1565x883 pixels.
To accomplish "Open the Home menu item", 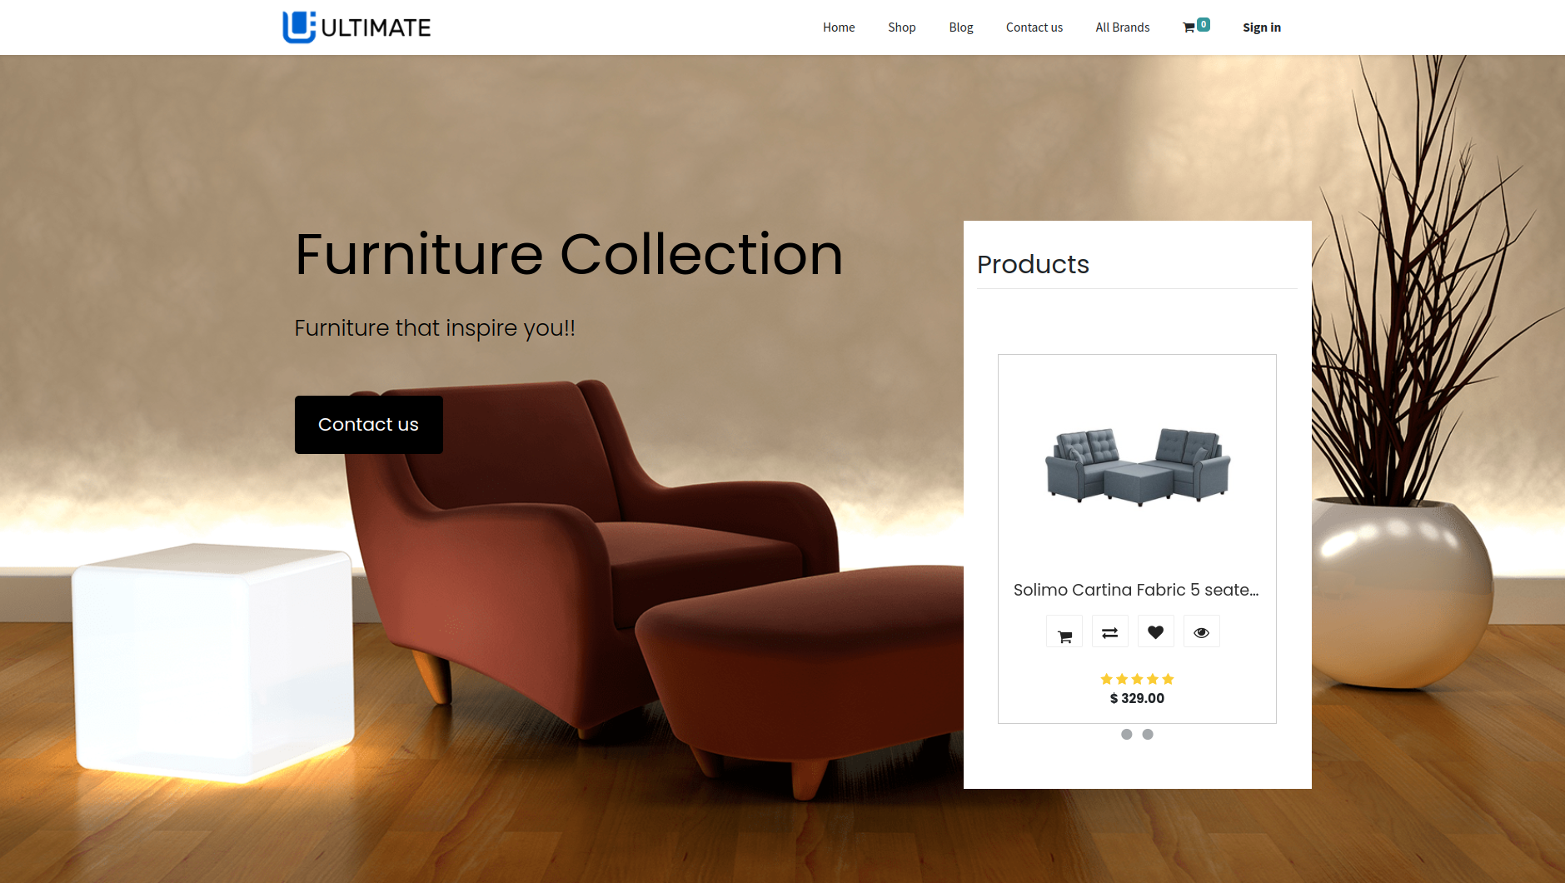I will point(839,27).
